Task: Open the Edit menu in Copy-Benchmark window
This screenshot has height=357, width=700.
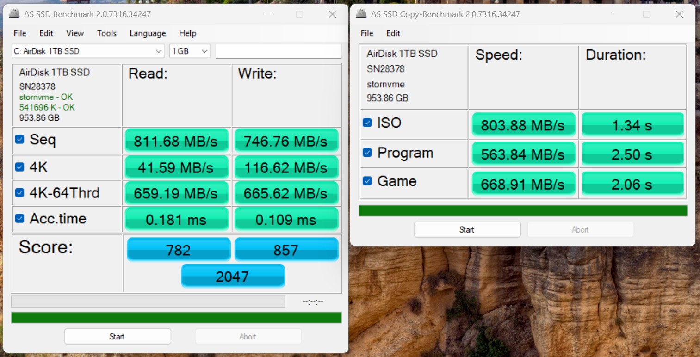Action: point(393,33)
